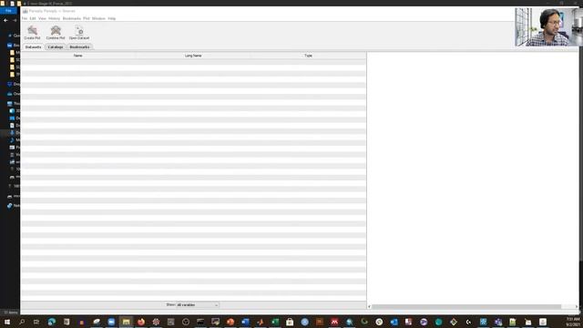Select Network in File Explorer sidebar
Image resolution: width=583 pixels, height=328 pixels.
tap(15, 206)
